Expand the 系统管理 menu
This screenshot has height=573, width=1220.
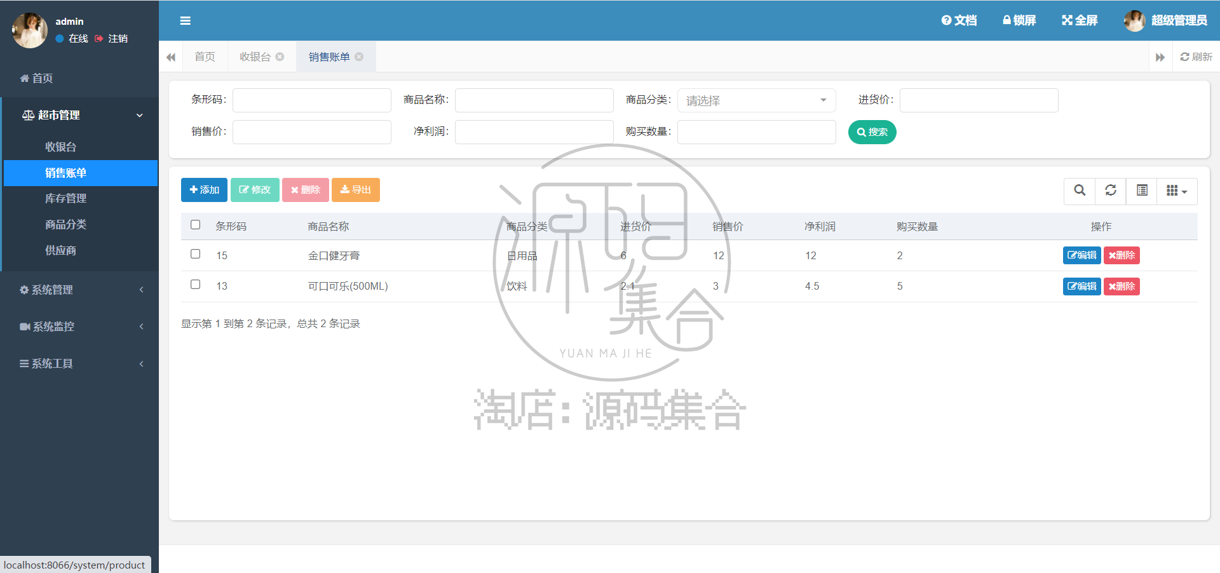click(79, 290)
